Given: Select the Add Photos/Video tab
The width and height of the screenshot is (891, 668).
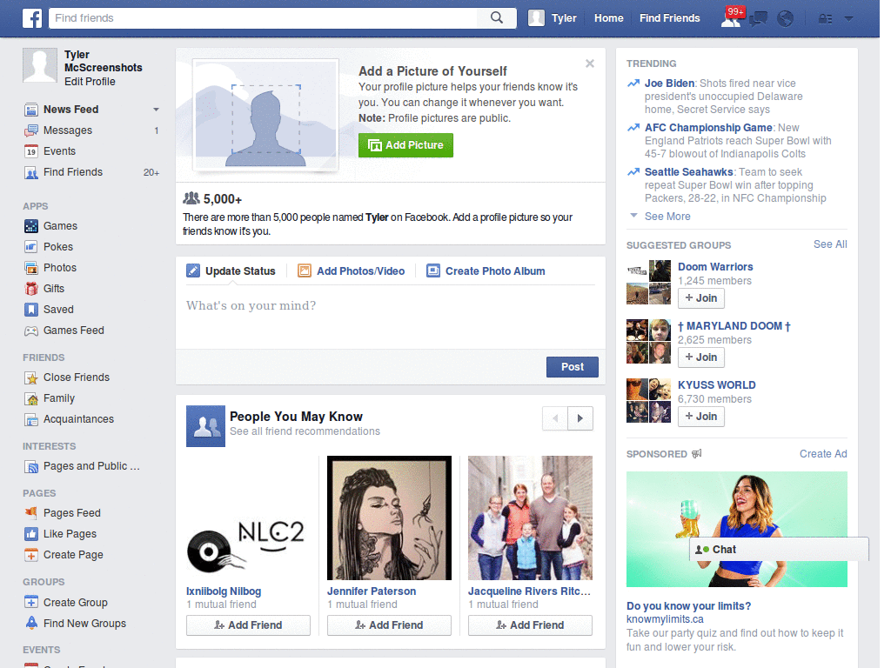Looking at the screenshot, I should point(352,271).
